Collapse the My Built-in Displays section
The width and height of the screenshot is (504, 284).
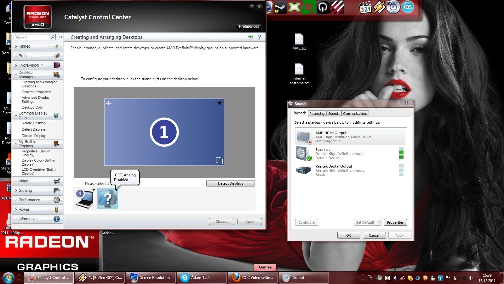coord(16,144)
